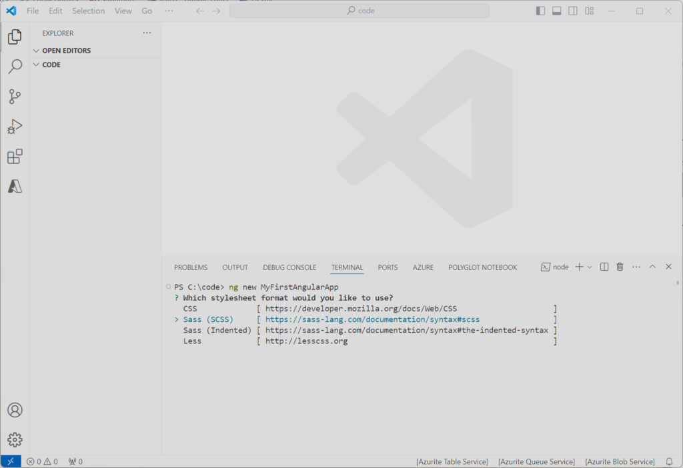
Task: Open the sass-lang SCSS documentation link
Action: (x=372, y=319)
